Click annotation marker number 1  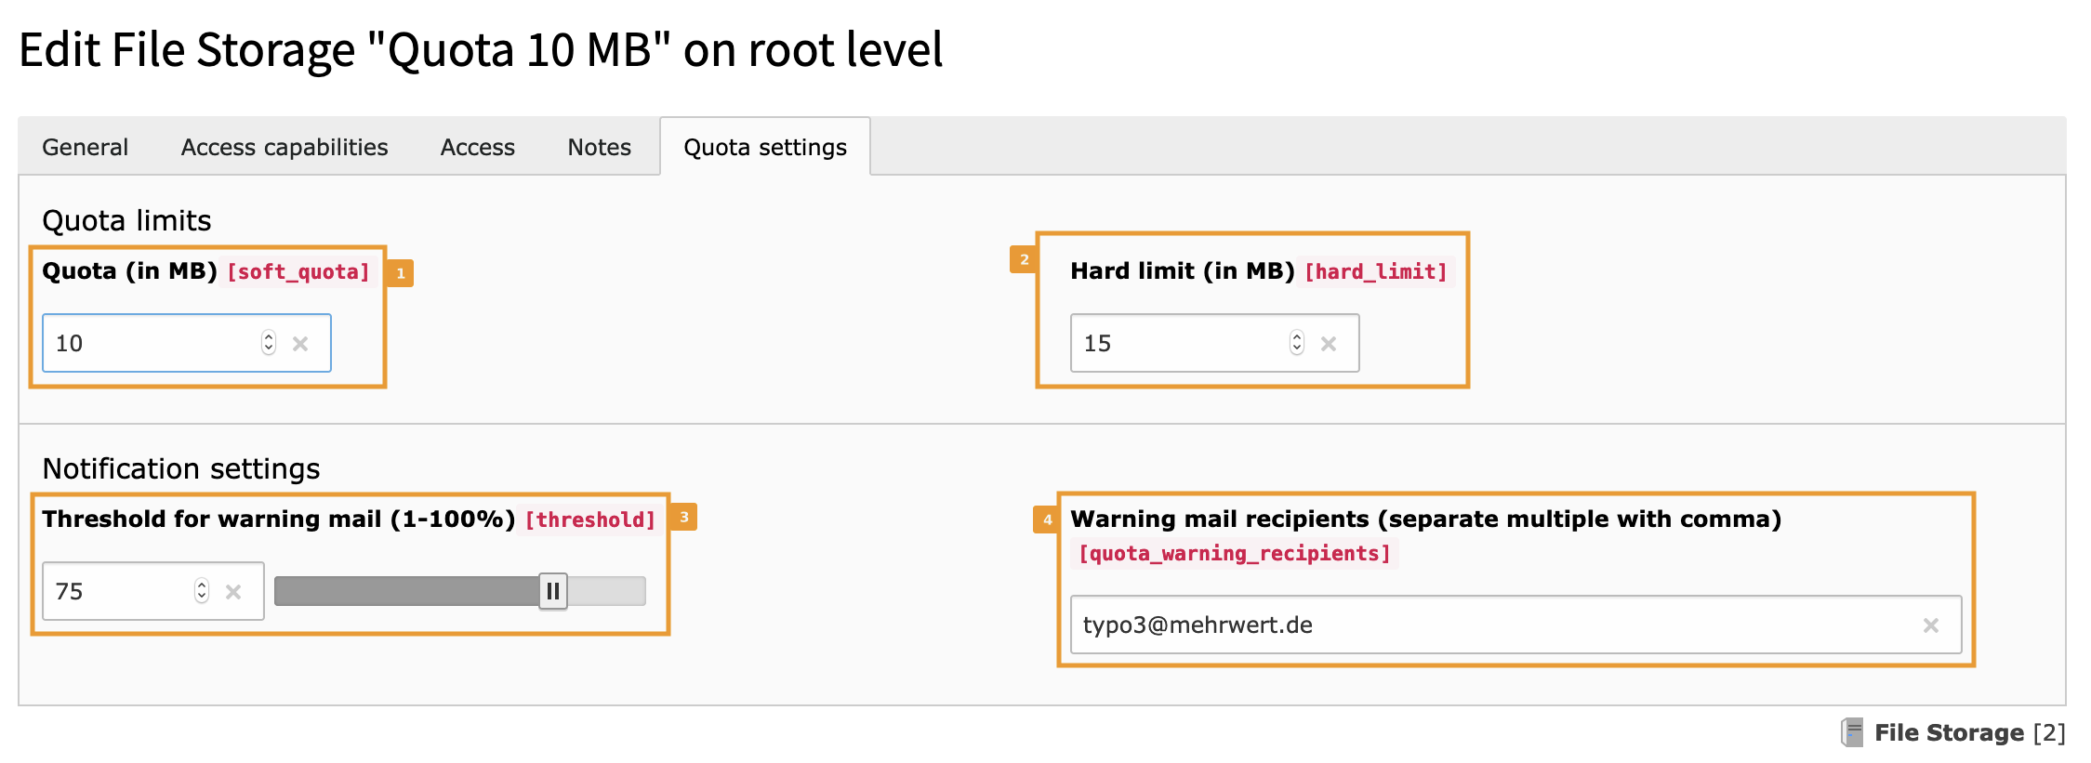tap(401, 273)
